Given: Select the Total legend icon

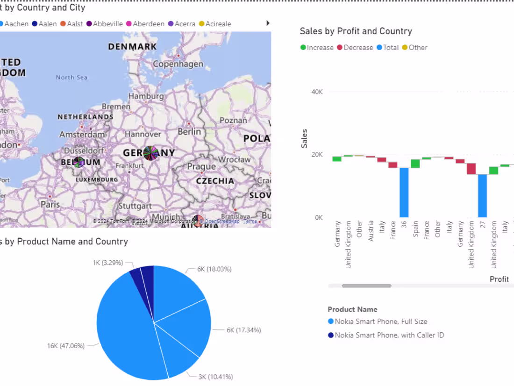Looking at the screenshot, I should point(380,47).
